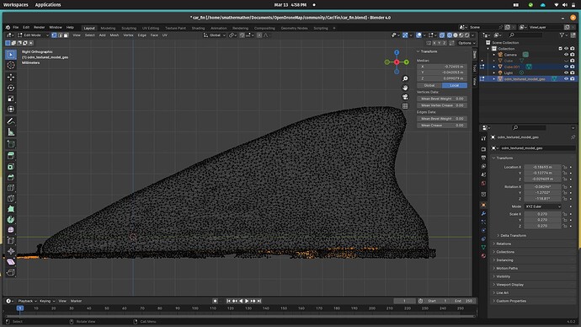The height and width of the screenshot is (327, 581).
Task: Open viewport Options dropdown
Action: coord(466,43)
